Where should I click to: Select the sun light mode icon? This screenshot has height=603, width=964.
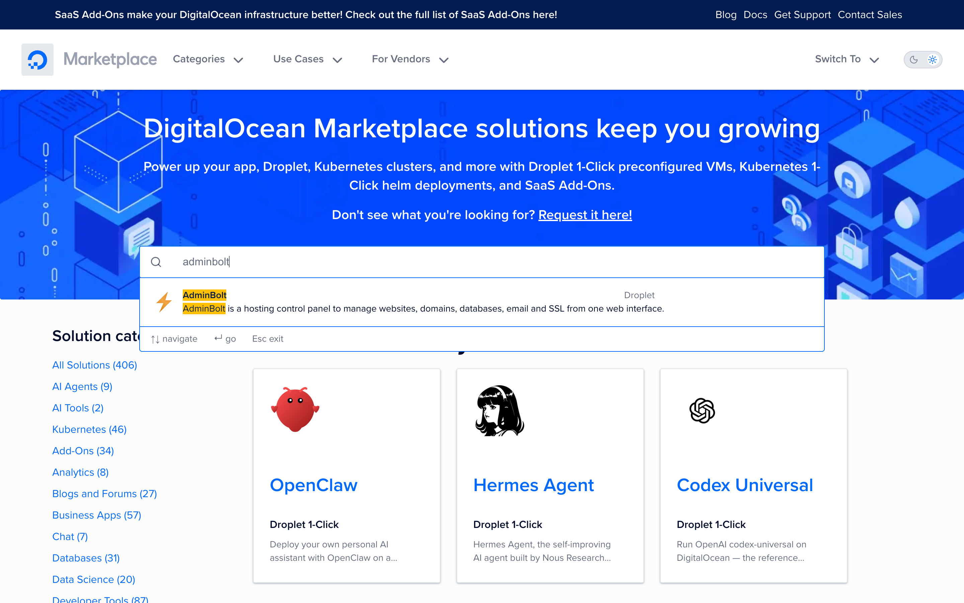coord(933,60)
